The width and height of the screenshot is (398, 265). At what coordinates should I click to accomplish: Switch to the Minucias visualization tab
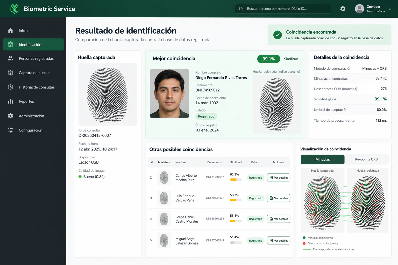click(x=323, y=159)
